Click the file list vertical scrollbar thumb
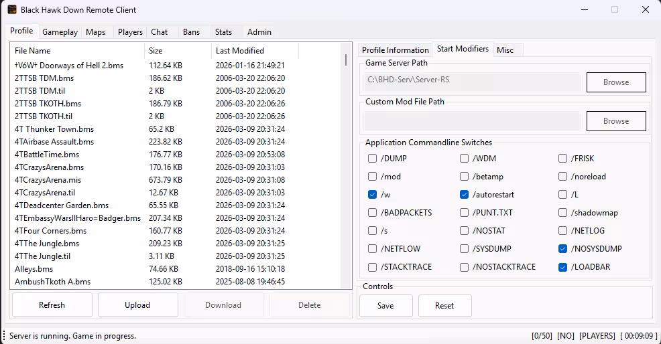The width and height of the screenshot is (661, 344). click(346, 60)
